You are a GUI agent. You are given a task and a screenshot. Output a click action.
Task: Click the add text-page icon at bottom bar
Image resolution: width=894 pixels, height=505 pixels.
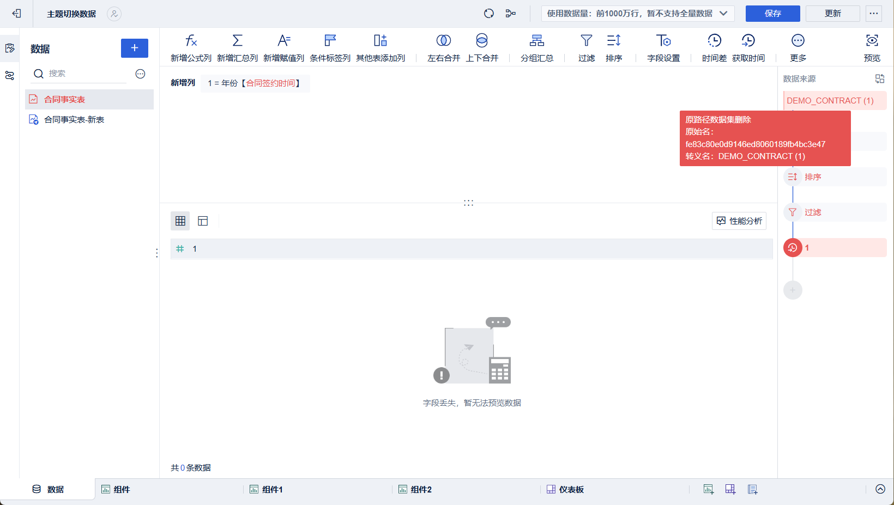point(753,489)
